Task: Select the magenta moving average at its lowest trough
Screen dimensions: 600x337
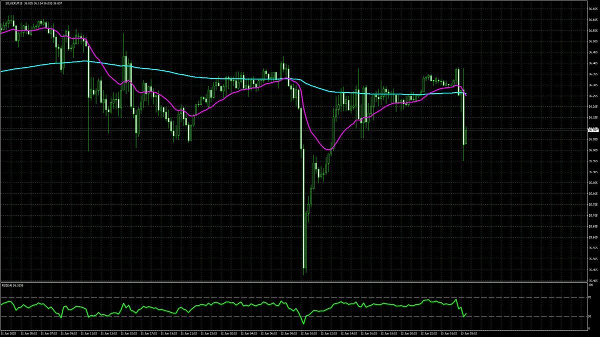Action: [328, 149]
